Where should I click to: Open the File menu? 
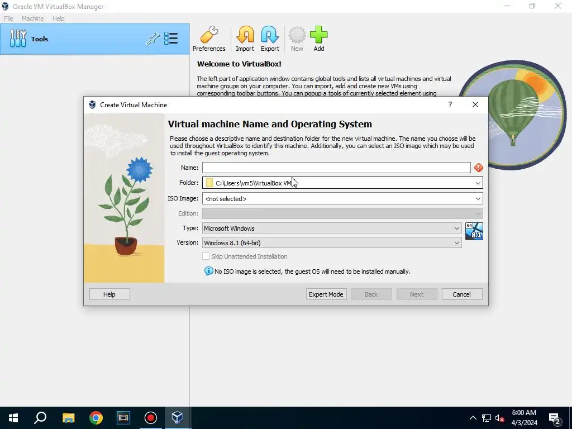click(8, 18)
